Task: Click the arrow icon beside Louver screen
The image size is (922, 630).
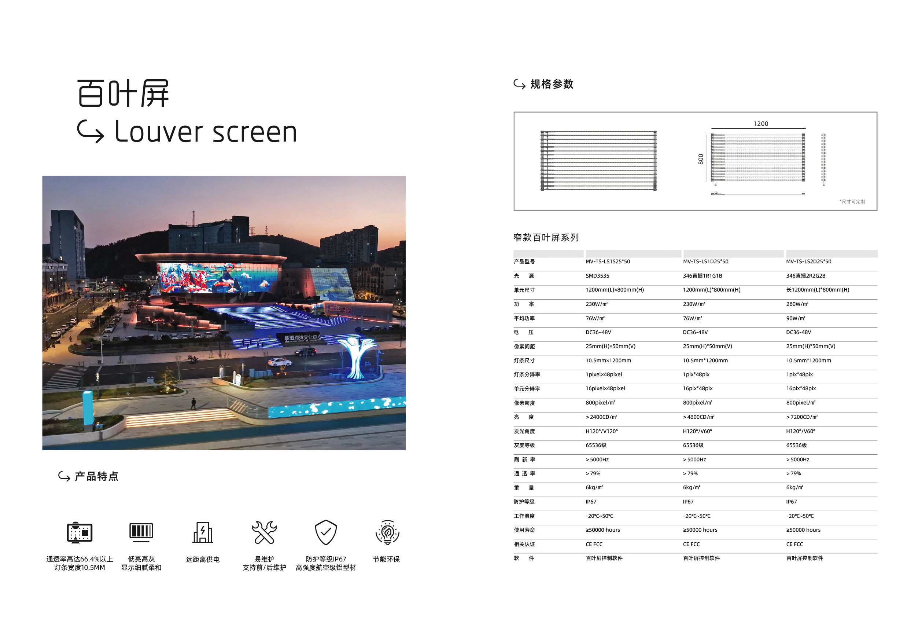Action: point(91,131)
